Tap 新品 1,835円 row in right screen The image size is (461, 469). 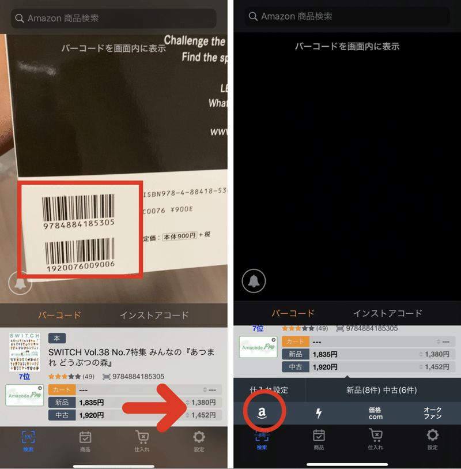(369, 354)
